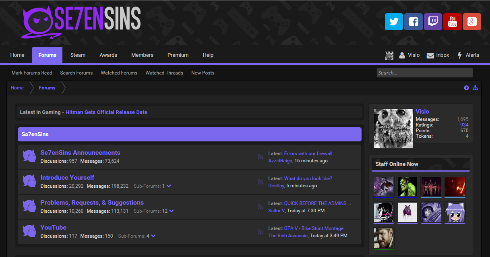Click the circular arrow icon in breadcrumb bar
This screenshot has width=490, height=257.
466,88
